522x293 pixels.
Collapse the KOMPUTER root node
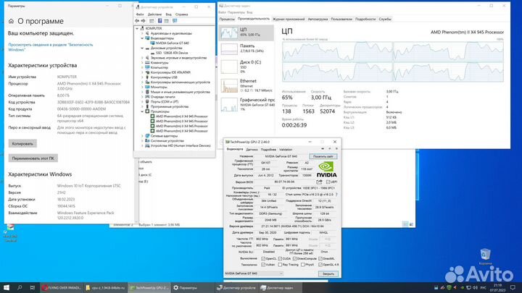[137, 28]
